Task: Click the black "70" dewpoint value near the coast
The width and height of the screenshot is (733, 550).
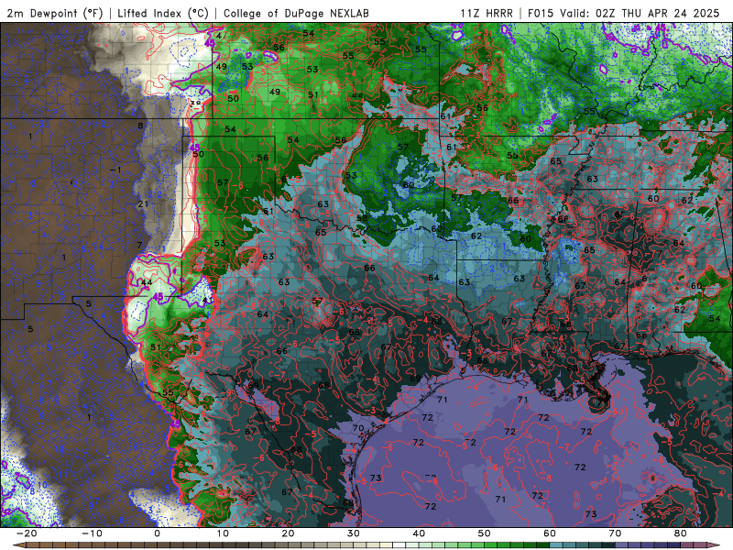Action: [x=358, y=428]
